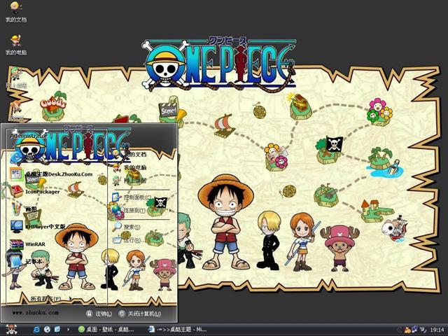Click the skull Start button
Screen dimensions: 448x336
11,330
